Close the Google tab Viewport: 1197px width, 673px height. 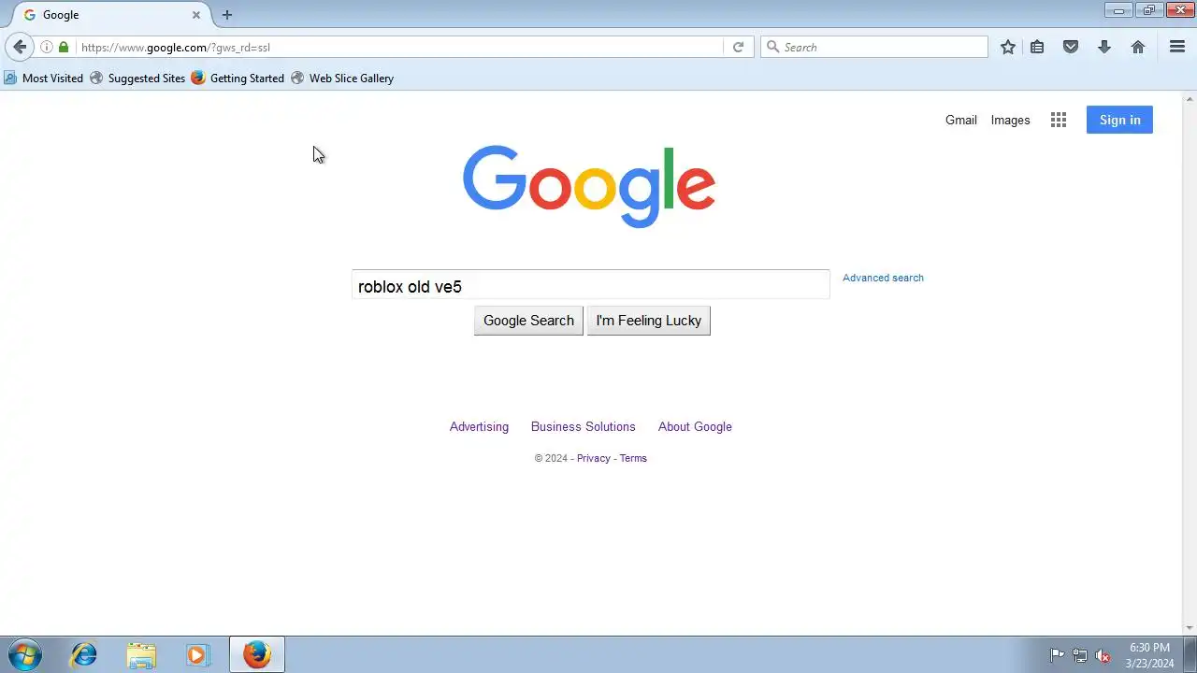click(x=196, y=15)
